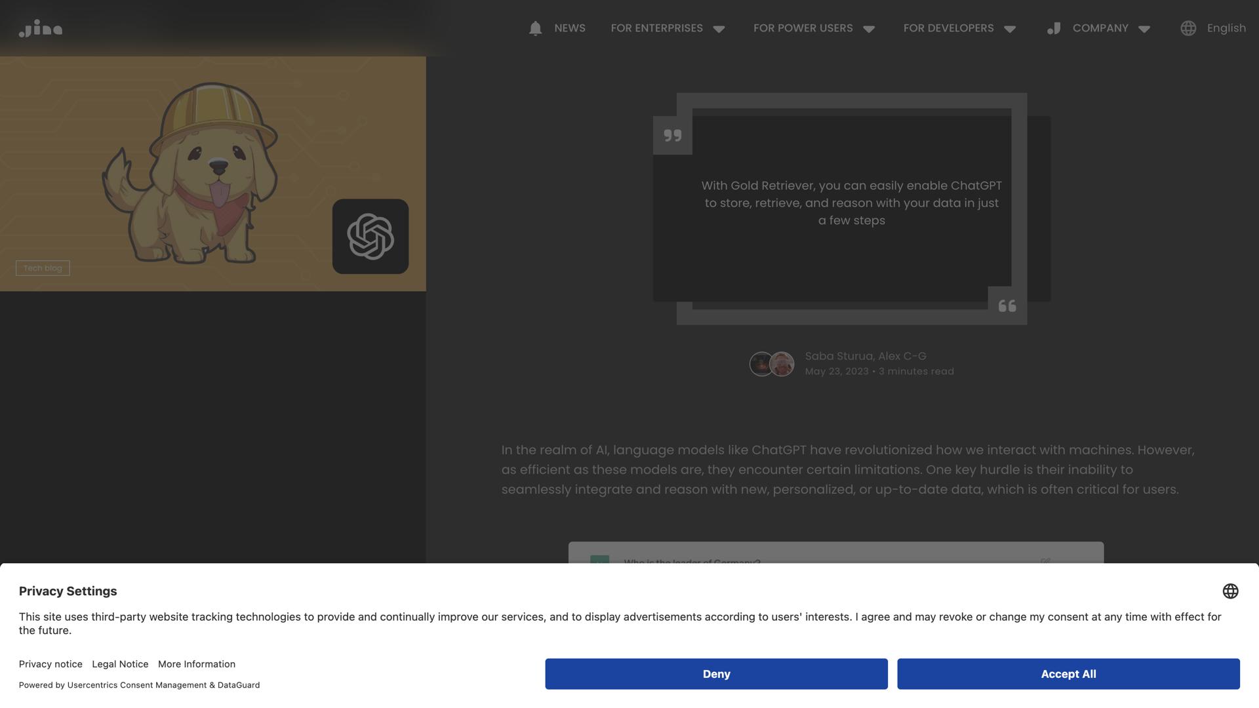Image resolution: width=1259 pixels, height=708 pixels.
Task: Click the closing quotation mark icon
Action: [x=1007, y=305]
